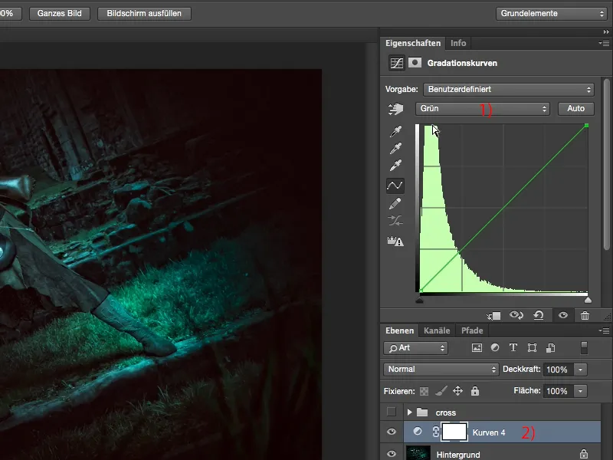This screenshot has height=460, width=613.
Task: Open the Layers panel flyout menu
Action: 604,330
